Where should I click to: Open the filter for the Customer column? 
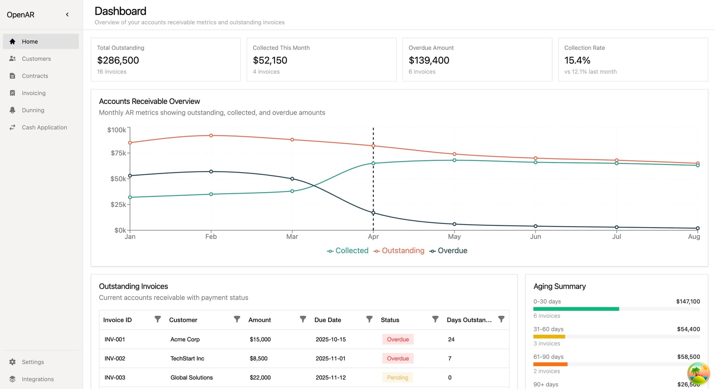pyautogui.click(x=237, y=319)
